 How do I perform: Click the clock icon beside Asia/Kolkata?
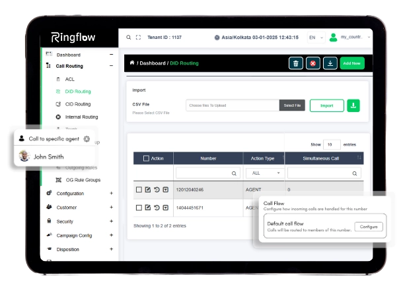click(x=217, y=38)
